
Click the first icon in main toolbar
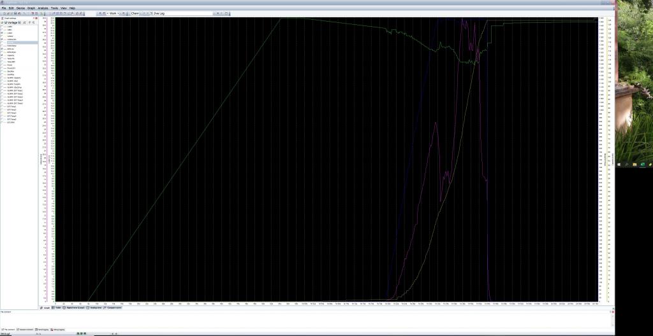pyautogui.click(x=3, y=13)
